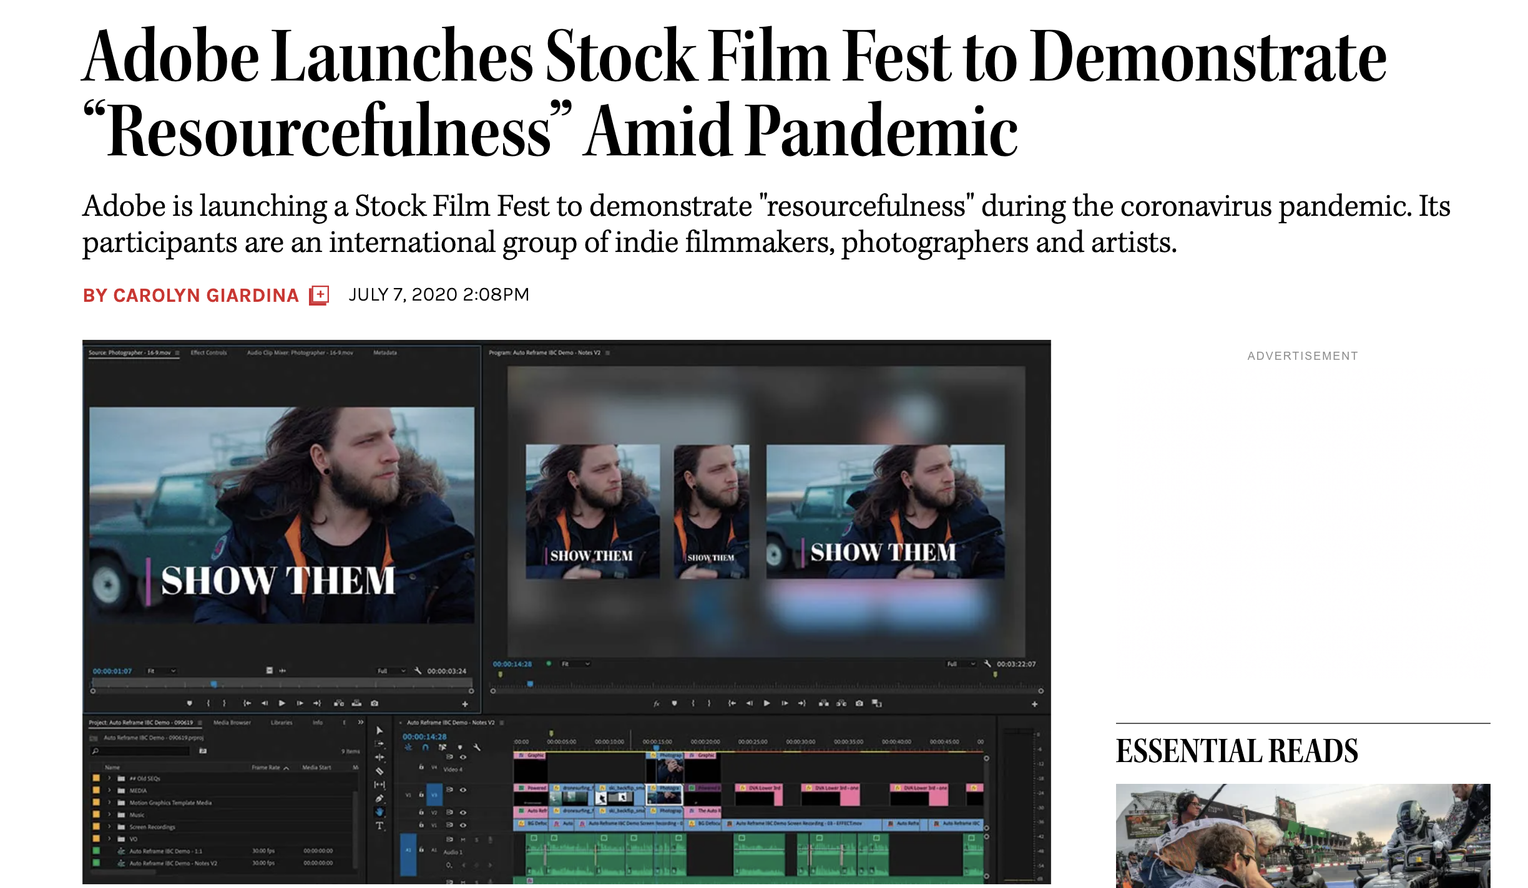Open the Program monitor Full resolution dropdown
This screenshot has height=888, width=1528.
point(961,664)
